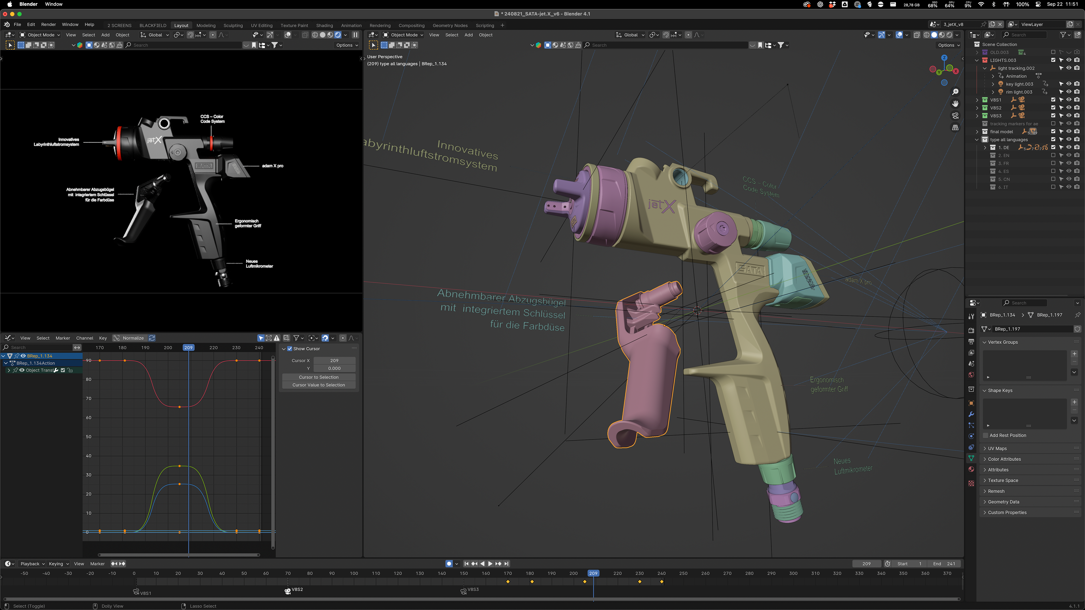Screen dimensions: 1085x610
Task: Click the Cursor X field showing 209
Action: pyautogui.click(x=334, y=360)
